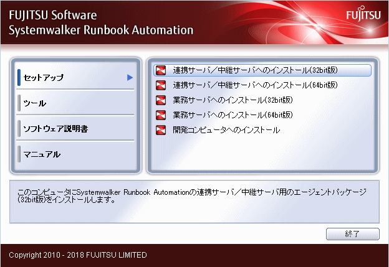Click the 終了 button to exit
This screenshot has height=267, width=389.
tap(353, 234)
